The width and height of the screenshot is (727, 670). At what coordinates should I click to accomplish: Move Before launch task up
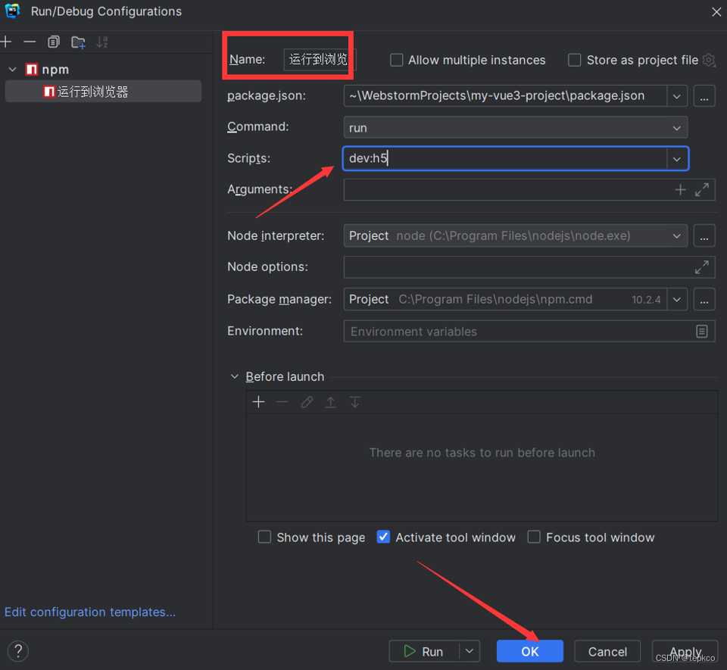[331, 402]
